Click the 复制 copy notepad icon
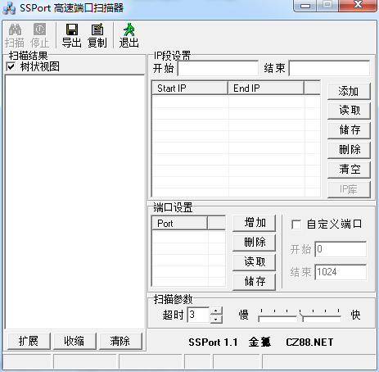The image size is (379, 372). click(x=97, y=29)
